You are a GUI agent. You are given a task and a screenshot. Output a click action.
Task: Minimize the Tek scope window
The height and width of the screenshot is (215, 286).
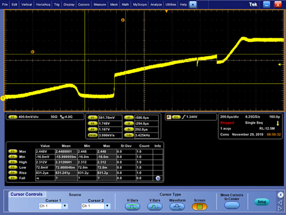[x=266, y=5]
